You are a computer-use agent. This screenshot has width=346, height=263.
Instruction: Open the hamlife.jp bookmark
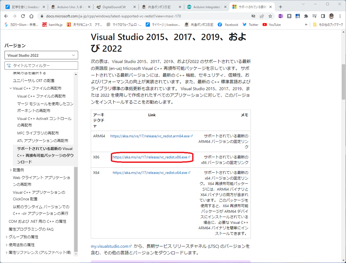tap(52, 25)
